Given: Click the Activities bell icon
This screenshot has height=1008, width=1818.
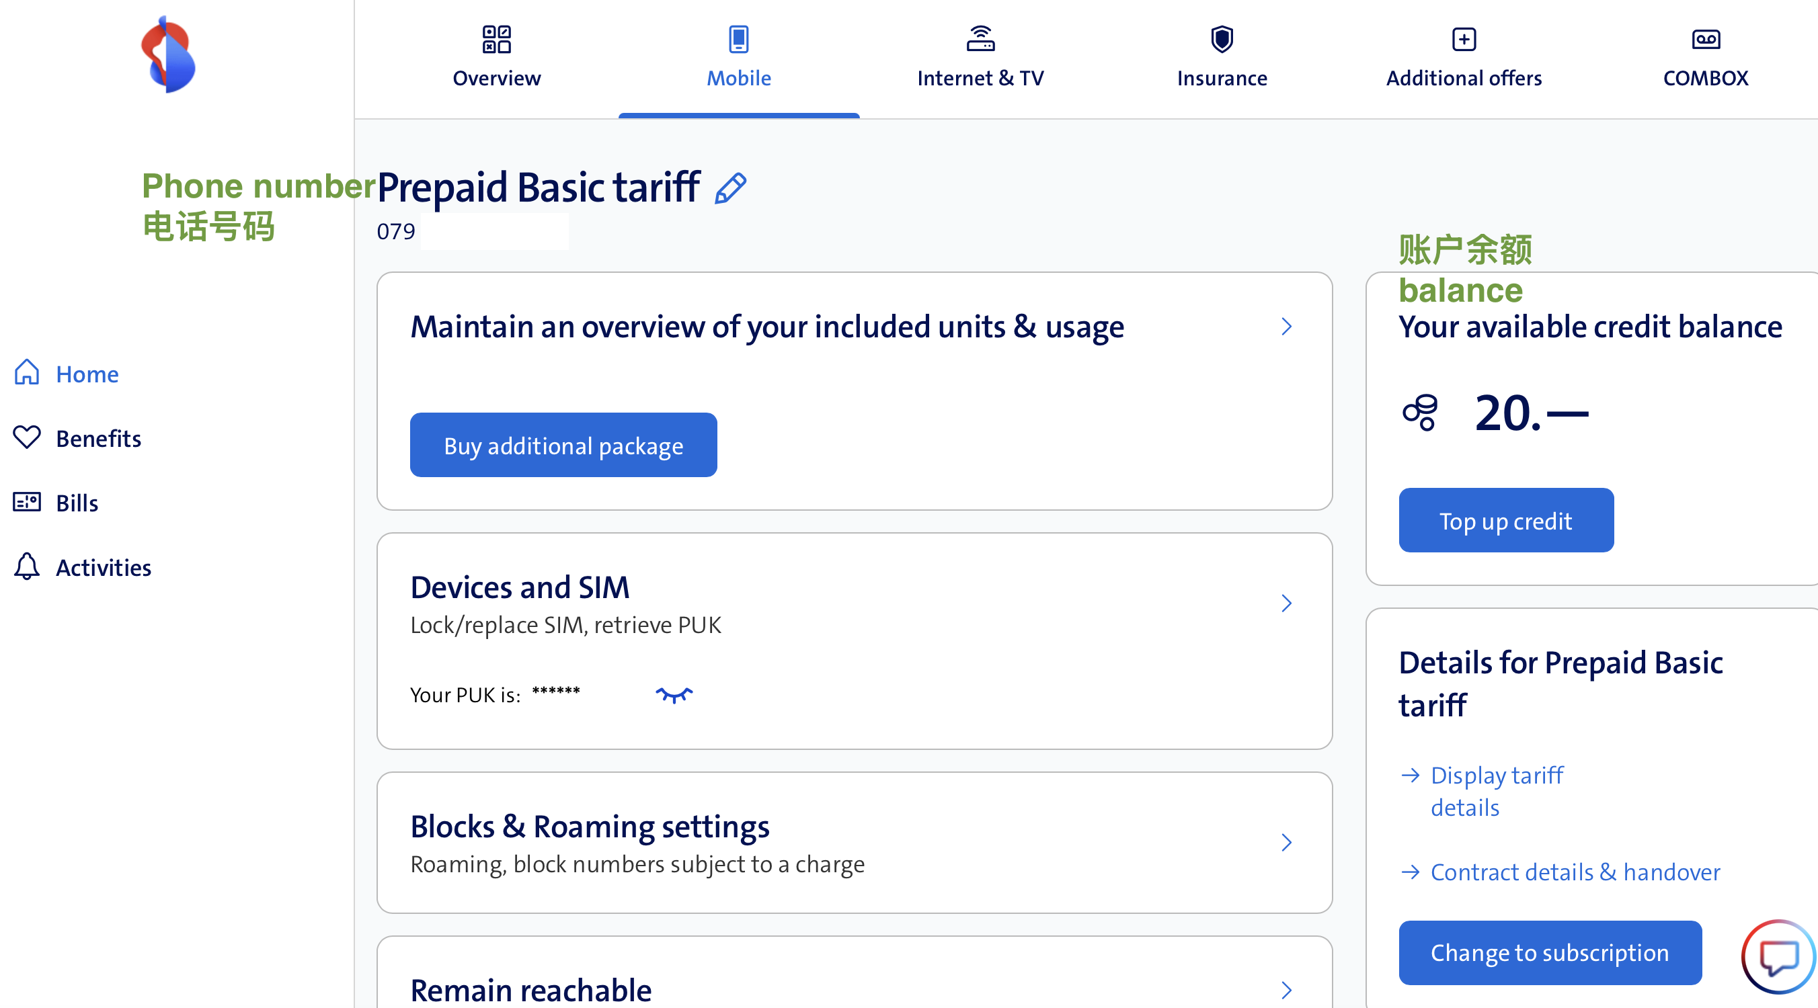Looking at the screenshot, I should 27,567.
